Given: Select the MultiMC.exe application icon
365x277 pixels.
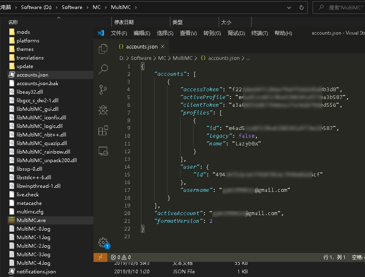Looking at the screenshot, I should pos(12,220).
